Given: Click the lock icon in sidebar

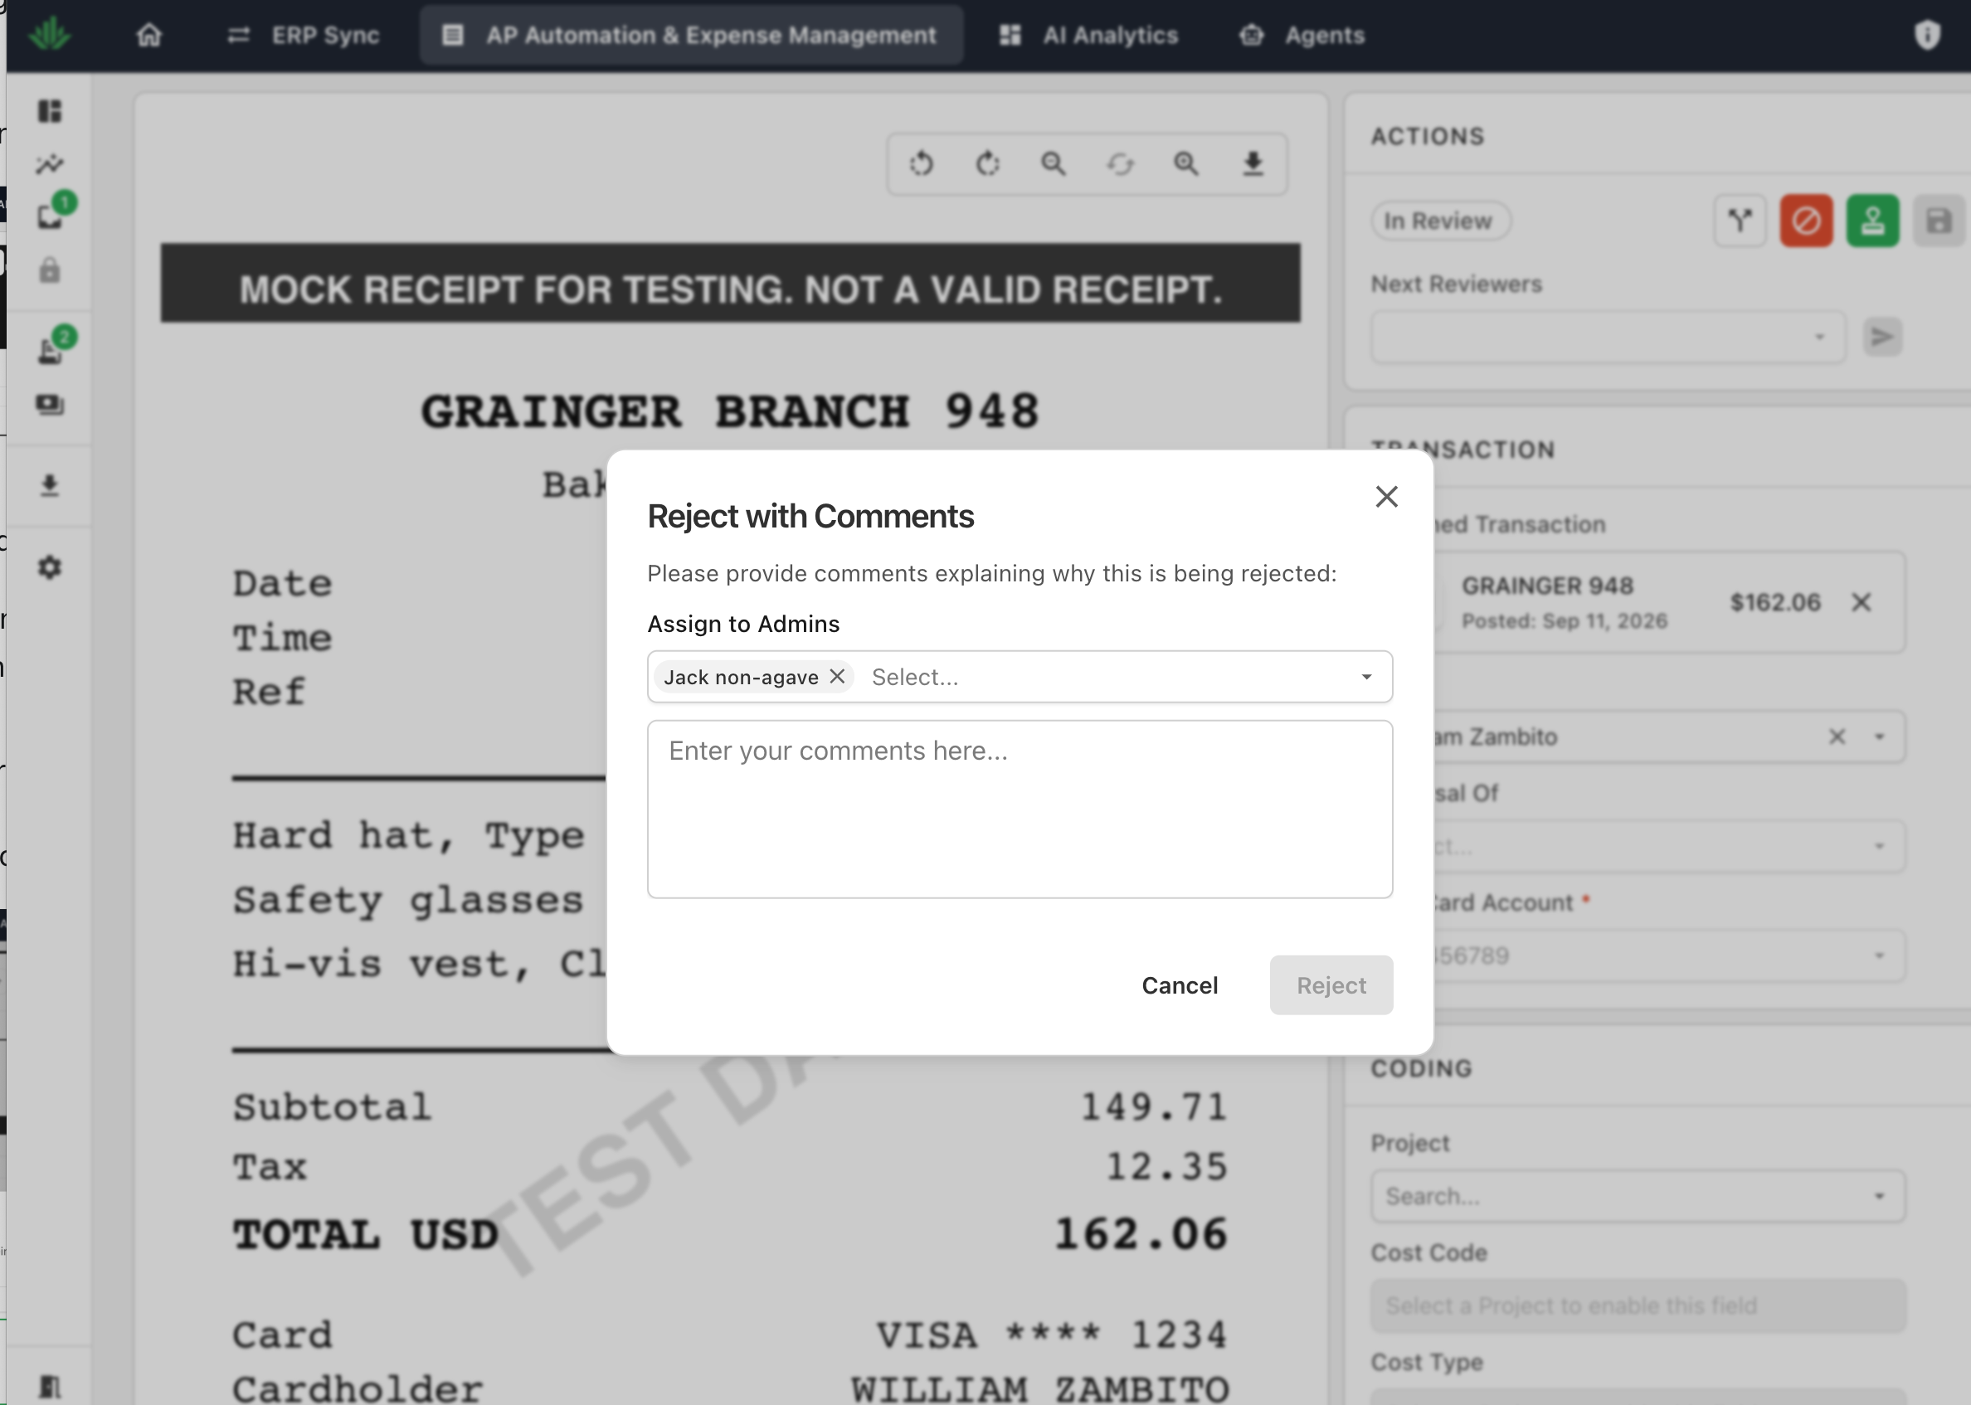Looking at the screenshot, I should 50,270.
